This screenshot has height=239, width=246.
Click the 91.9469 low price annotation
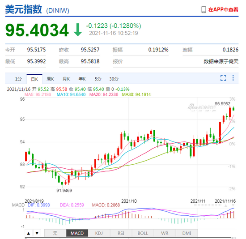click(x=64, y=191)
